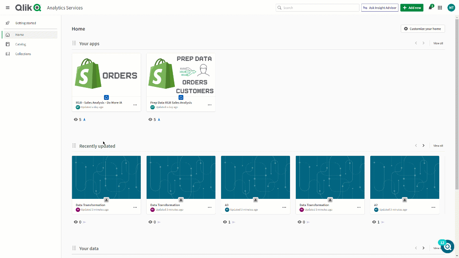Open the A3 app thumbnail

click(x=255, y=177)
